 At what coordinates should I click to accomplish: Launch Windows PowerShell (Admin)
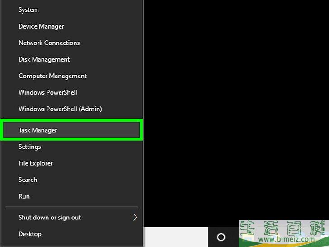71,109
